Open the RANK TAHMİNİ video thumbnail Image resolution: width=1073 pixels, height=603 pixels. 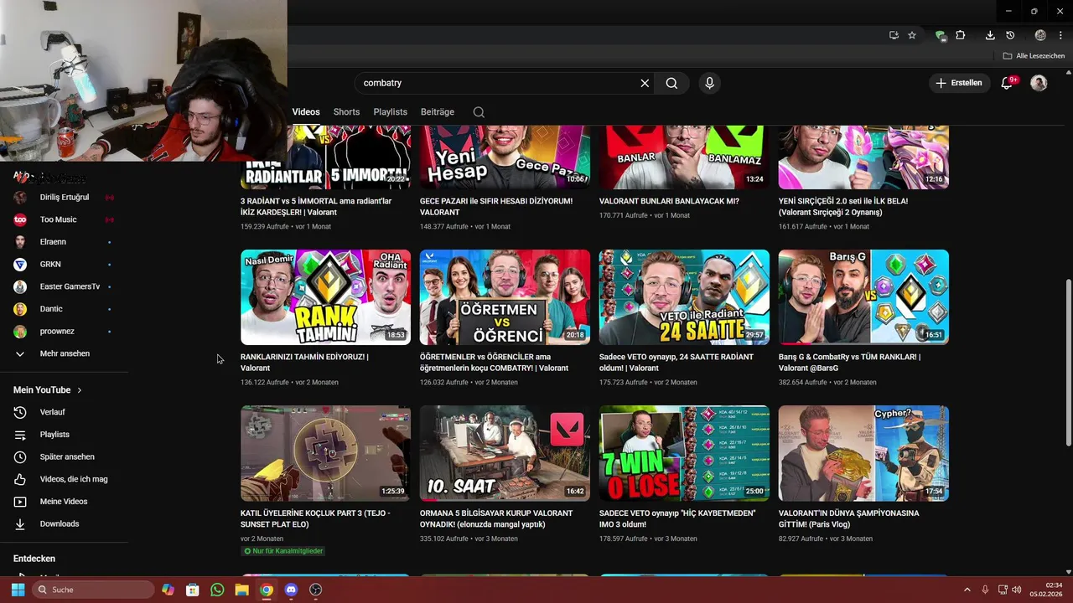coord(325,297)
